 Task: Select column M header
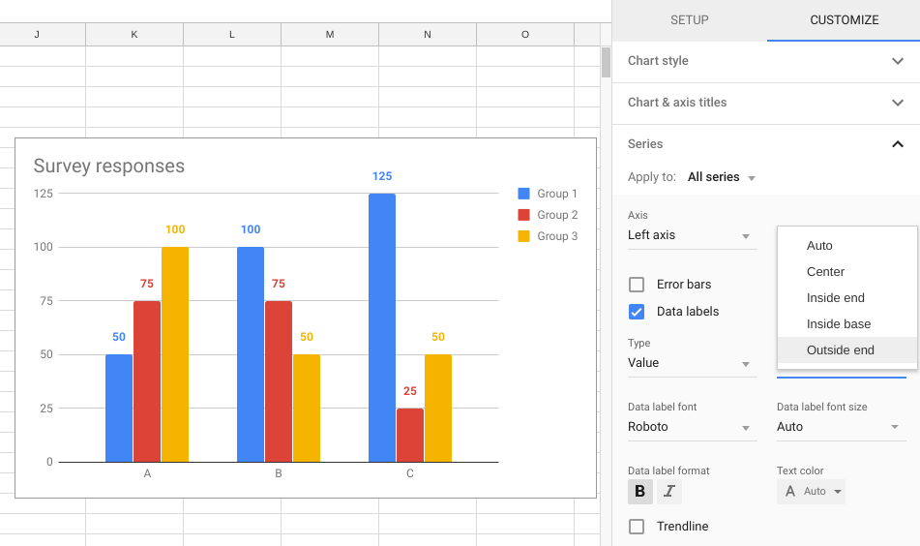pos(330,35)
